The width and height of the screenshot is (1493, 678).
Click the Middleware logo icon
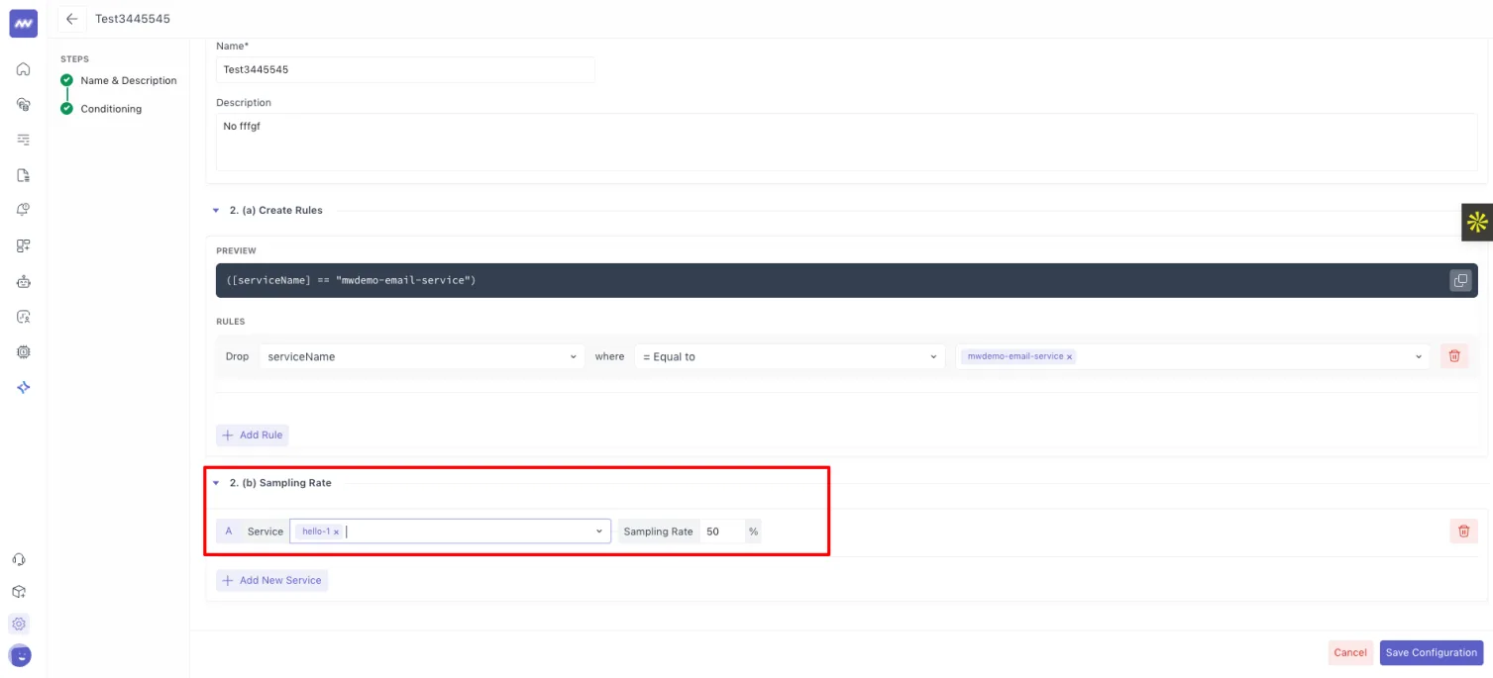coord(23,24)
